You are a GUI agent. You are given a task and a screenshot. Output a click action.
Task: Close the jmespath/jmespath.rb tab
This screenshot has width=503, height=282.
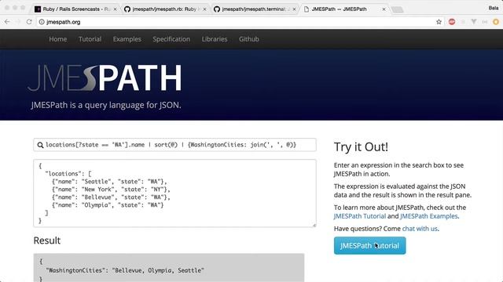pos(204,9)
